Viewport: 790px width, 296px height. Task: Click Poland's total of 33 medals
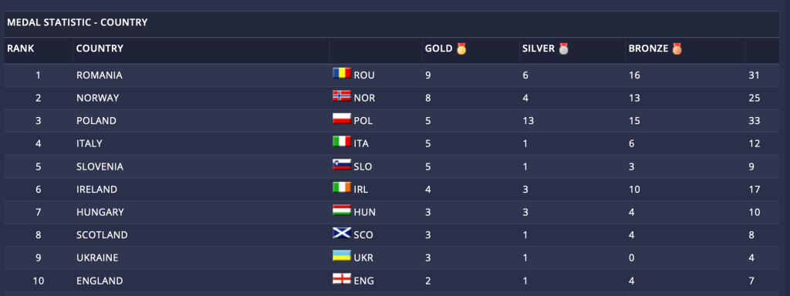tap(755, 121)
